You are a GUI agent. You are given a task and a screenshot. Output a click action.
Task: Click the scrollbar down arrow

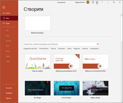coord(122,102)
